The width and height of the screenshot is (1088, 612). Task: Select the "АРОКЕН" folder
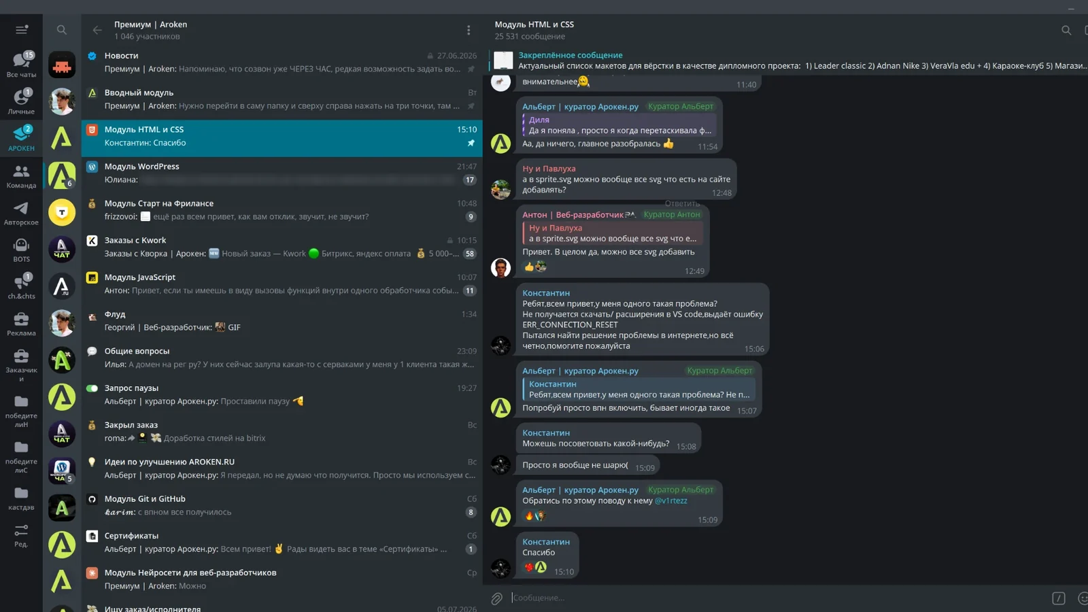[22, 138]
